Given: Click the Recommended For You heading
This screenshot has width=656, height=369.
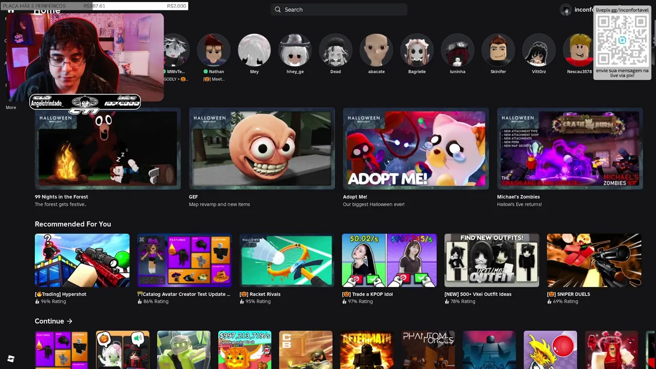Looking at the screenshot, I should [x=73, y=224].
